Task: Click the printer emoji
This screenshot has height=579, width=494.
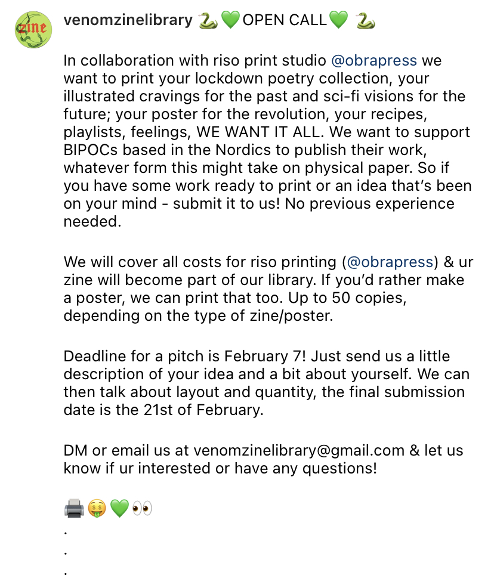Action: [74, 509]
